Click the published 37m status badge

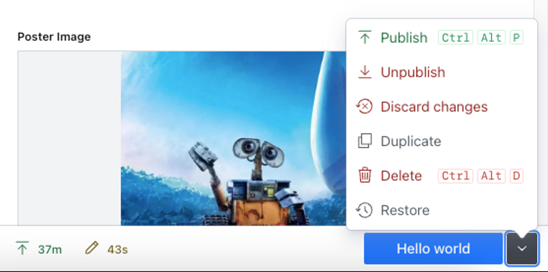39,249
